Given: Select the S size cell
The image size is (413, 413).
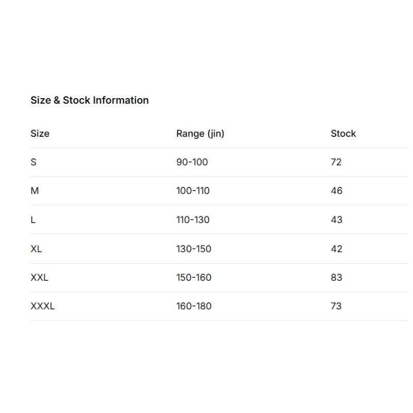Looking at the screenshot, I should (34, 162).
